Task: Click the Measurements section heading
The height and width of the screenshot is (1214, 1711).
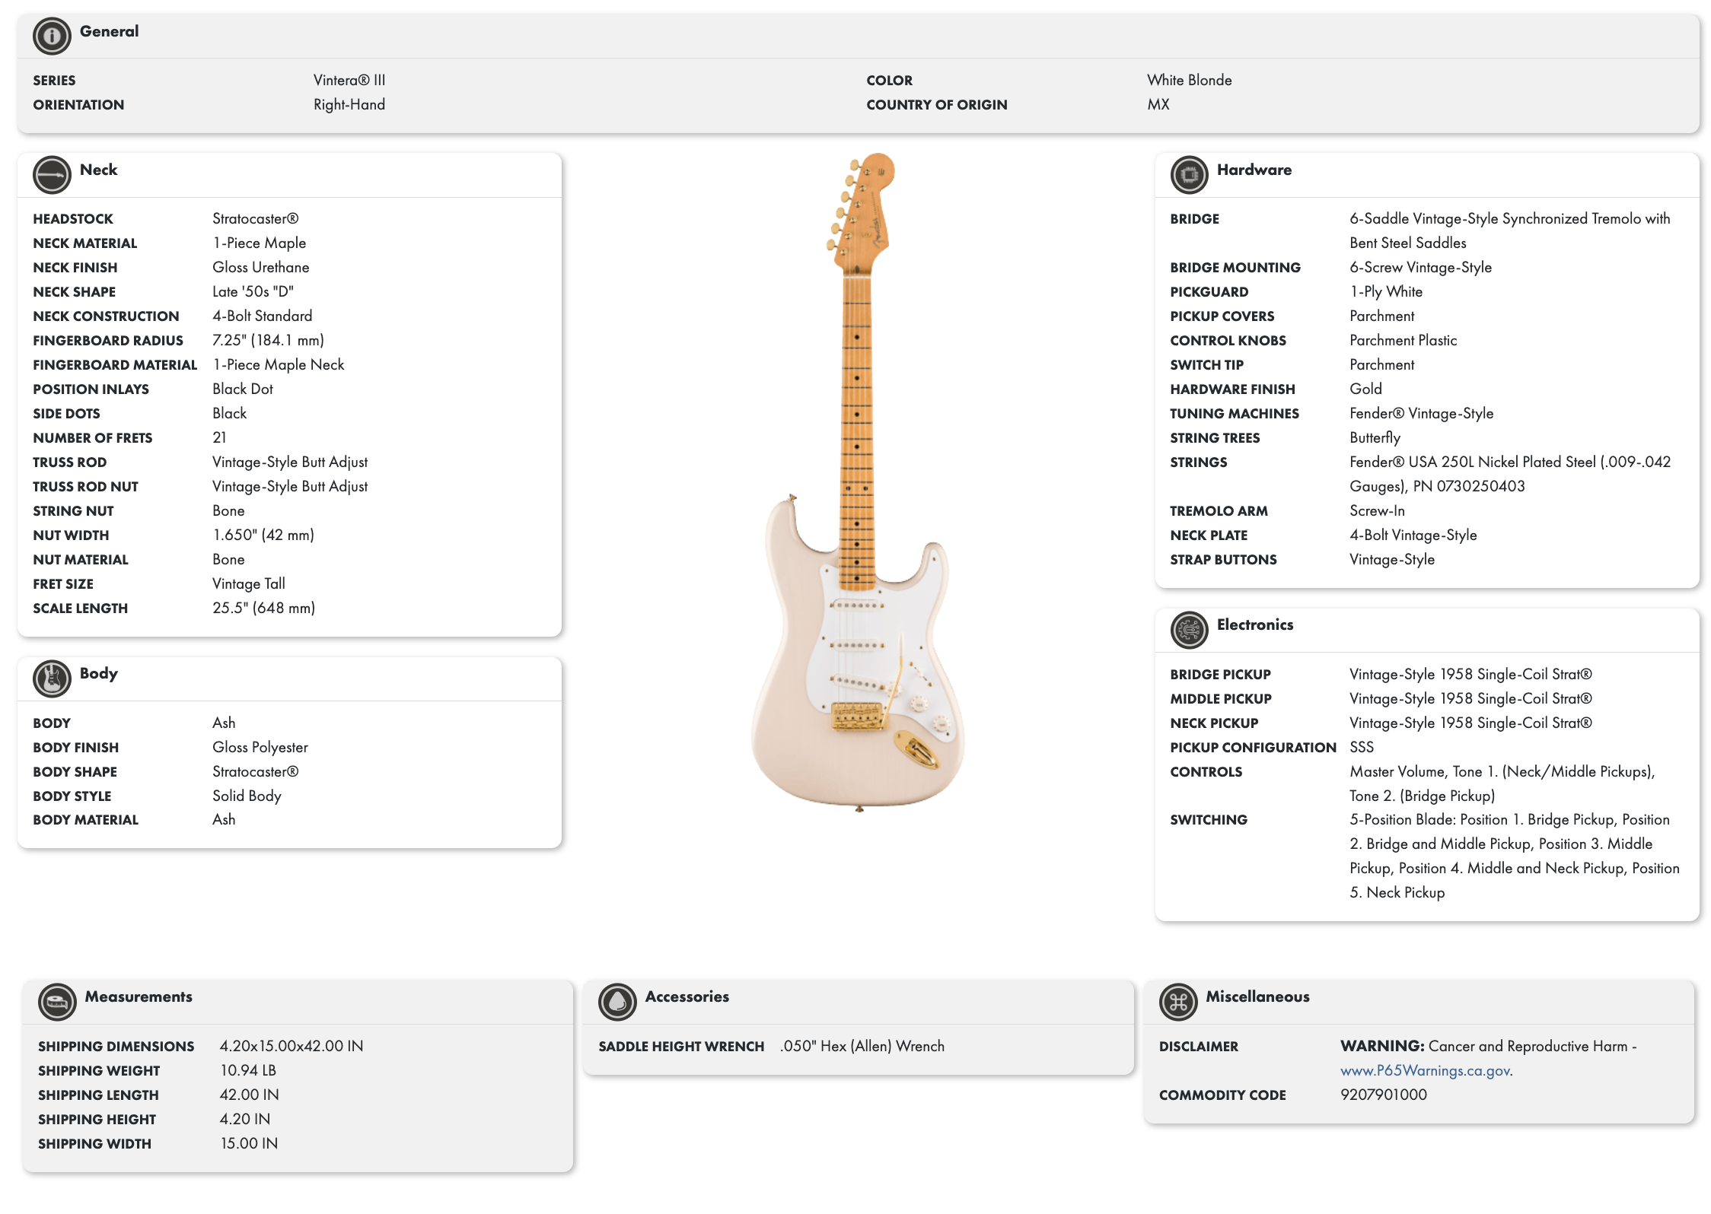Action: tap(139, 996)
